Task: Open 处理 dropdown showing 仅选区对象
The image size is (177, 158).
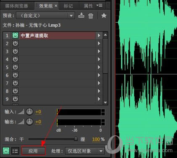Action: [85, 151]
